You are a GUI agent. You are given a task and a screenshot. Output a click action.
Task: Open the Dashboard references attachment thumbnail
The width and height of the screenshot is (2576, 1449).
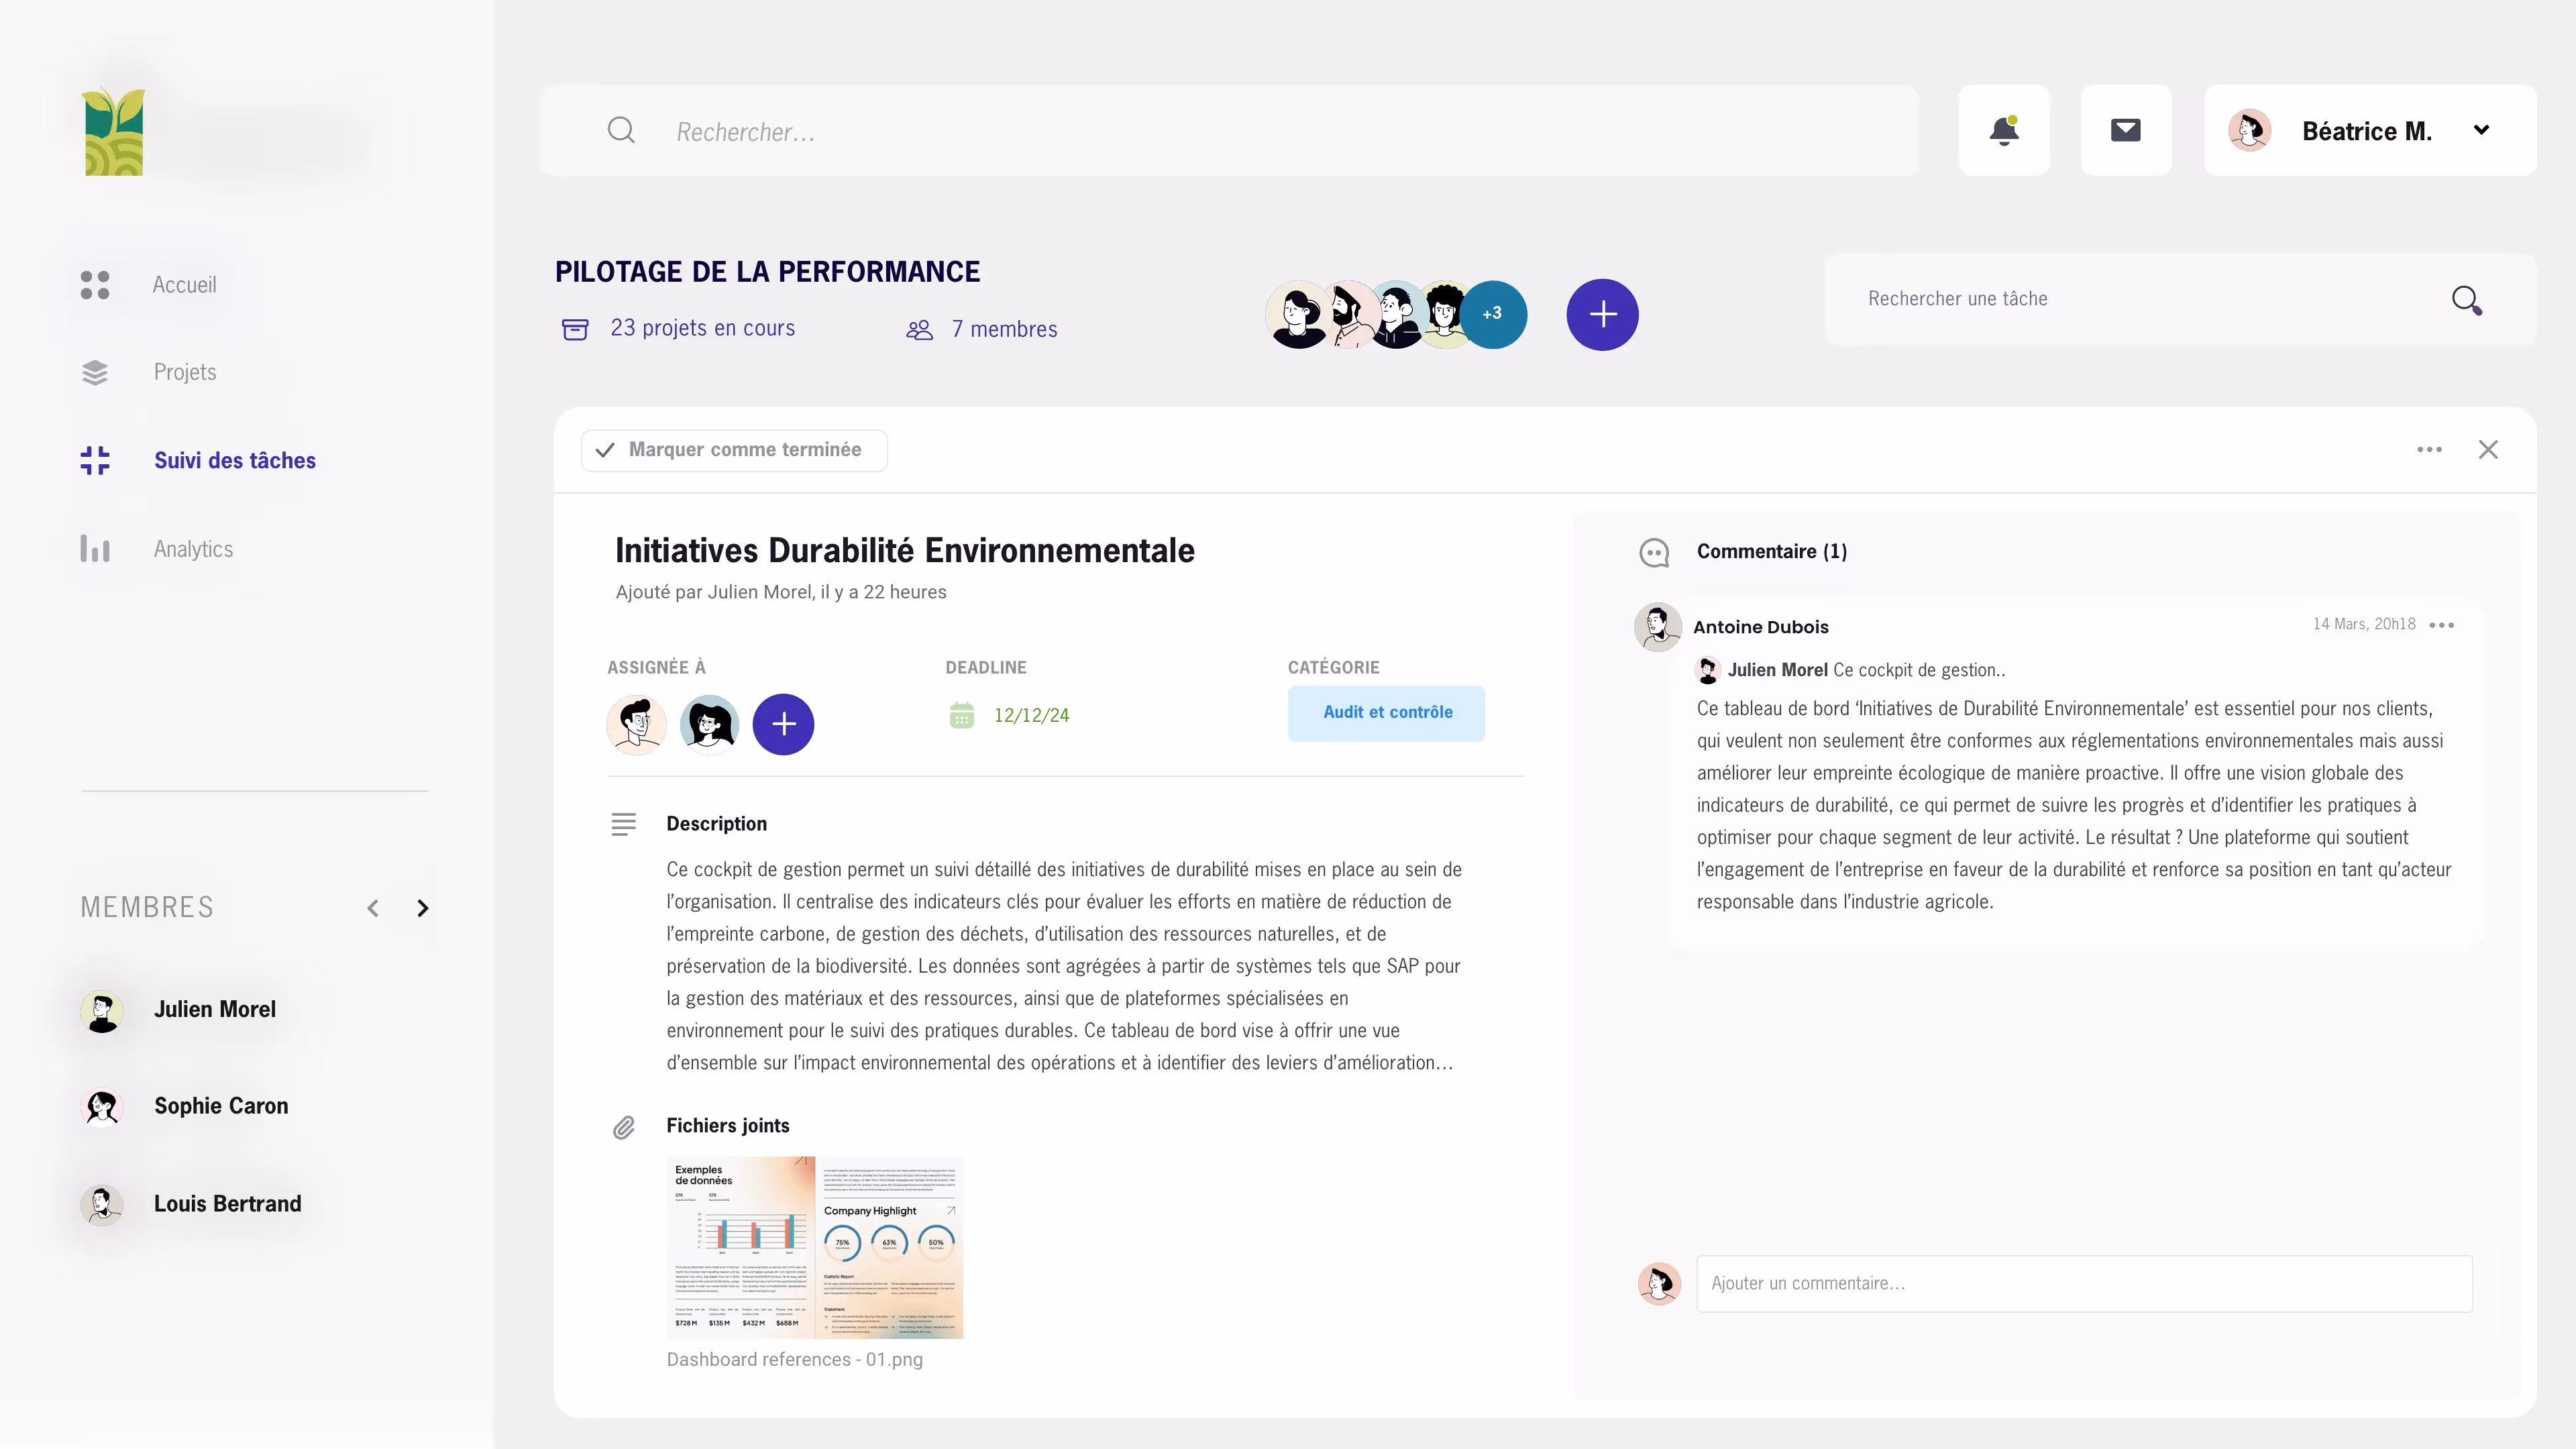point(814,1247)
